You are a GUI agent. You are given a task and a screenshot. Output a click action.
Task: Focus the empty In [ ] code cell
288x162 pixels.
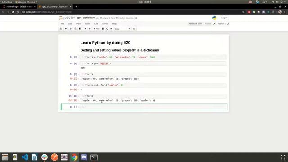[153, 107]
